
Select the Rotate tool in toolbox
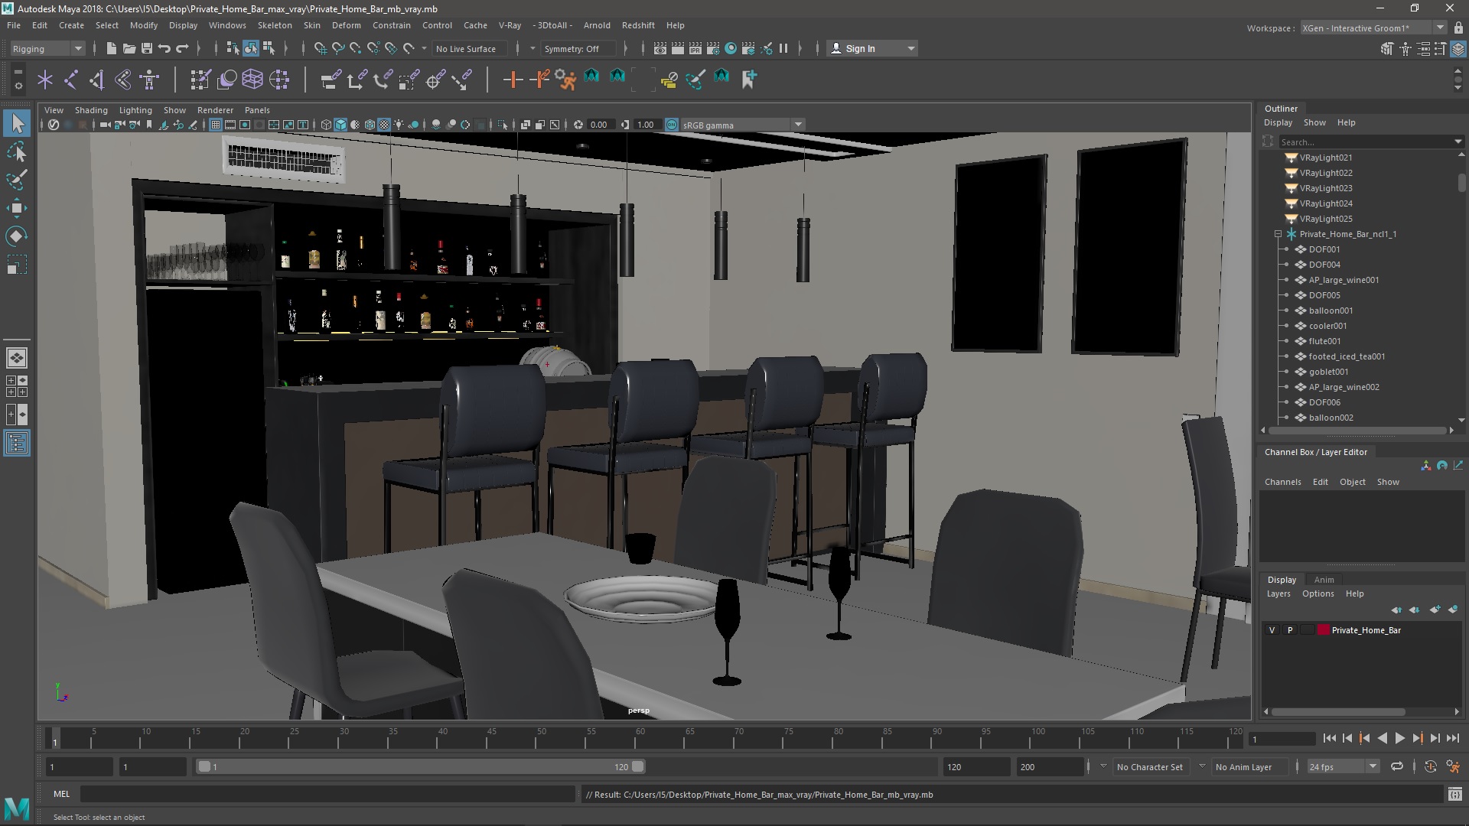[17, 236]
